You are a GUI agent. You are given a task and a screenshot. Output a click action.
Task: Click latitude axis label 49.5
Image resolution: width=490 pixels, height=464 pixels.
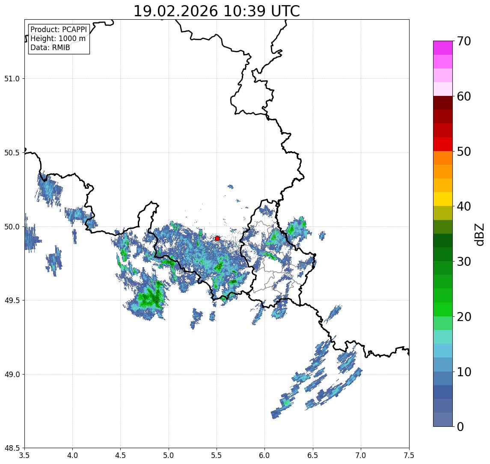12,300
